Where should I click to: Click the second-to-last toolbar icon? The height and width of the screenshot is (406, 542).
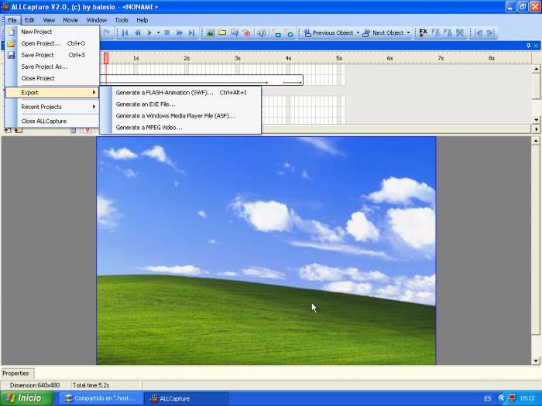(x=479, y=32)
